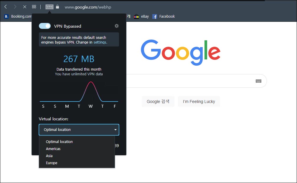Click the 'VPN Bypassed' status label

(x=68, y=26)
